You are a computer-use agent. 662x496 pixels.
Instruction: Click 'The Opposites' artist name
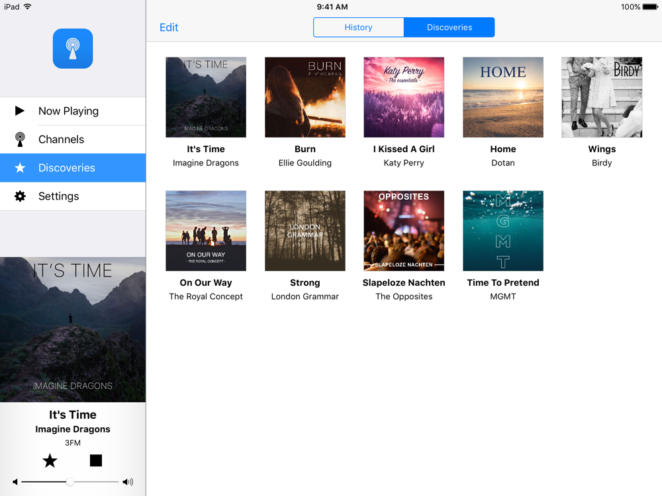point(404,296)
